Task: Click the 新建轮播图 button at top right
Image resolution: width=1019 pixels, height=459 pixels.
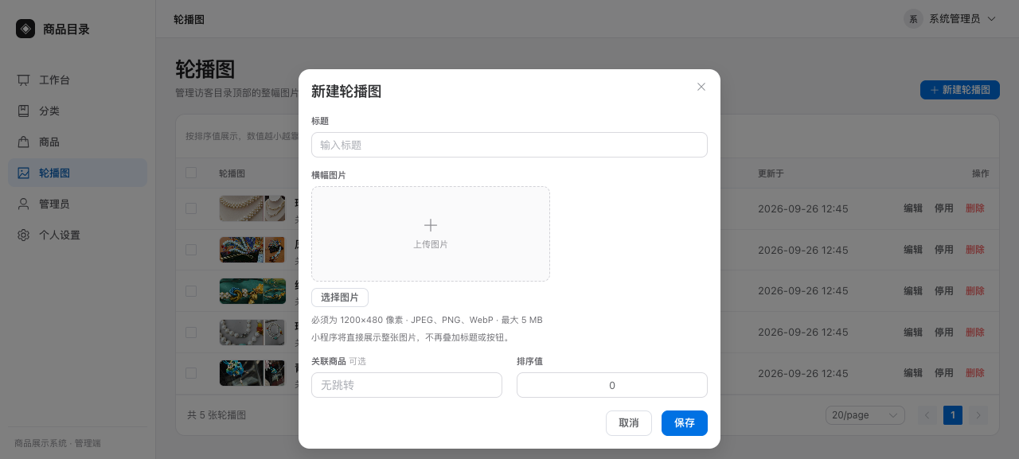Action: pyautogui.click(x=960, y=90)
